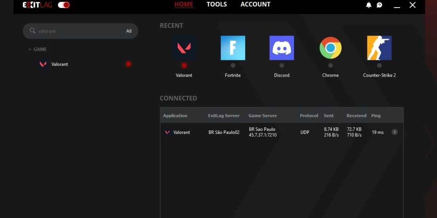Focus the search field containing valorant
The width and height of the screenshot is (437, 218).
tap(80, 31)
